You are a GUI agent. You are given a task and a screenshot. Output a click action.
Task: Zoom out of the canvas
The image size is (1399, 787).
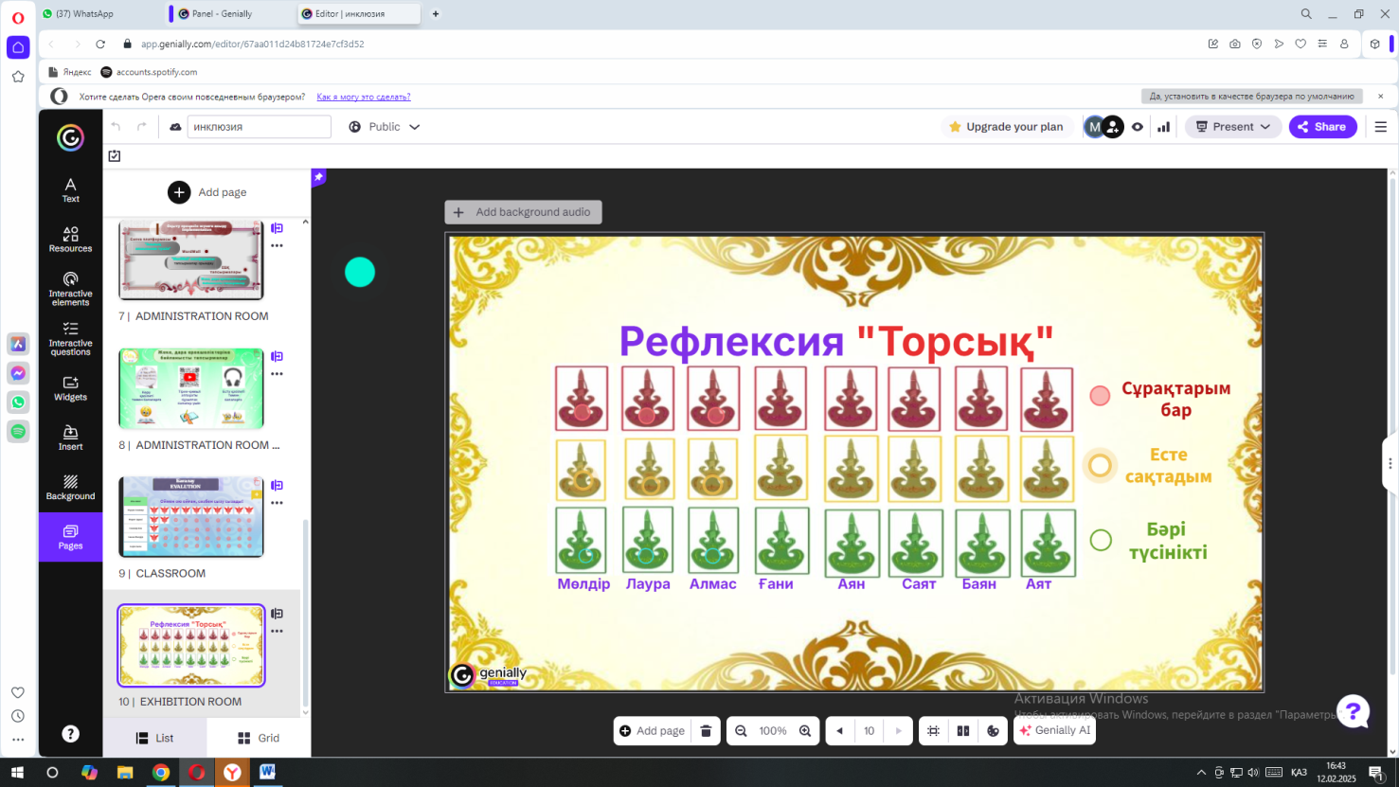point(741,731)
